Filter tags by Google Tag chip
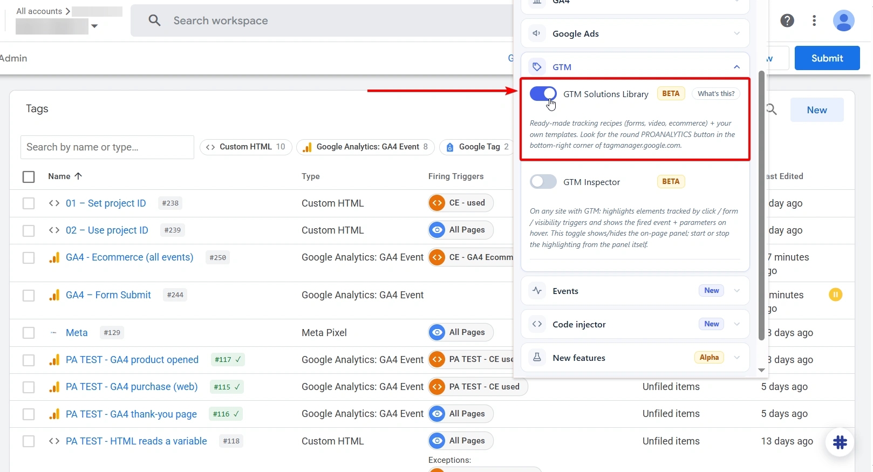Viewport: 873px width, 472px height. (x=478, y=147)
